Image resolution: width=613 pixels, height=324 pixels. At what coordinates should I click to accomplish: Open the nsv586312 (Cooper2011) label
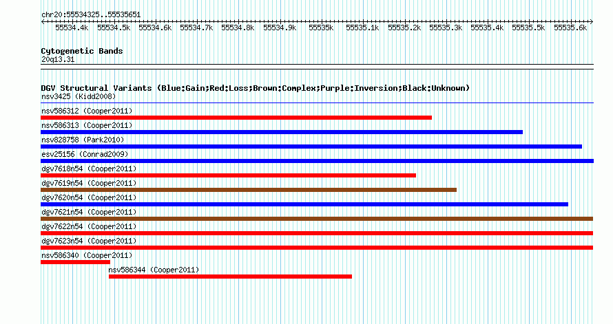click(x=87, y=111)
